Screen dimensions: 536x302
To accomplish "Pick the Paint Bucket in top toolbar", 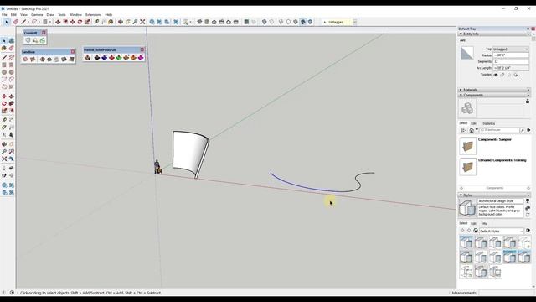I will pos(111,22).
